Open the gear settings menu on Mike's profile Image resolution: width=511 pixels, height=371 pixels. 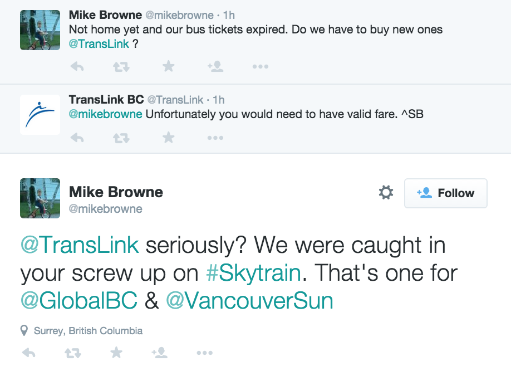[x=385, y=193]
